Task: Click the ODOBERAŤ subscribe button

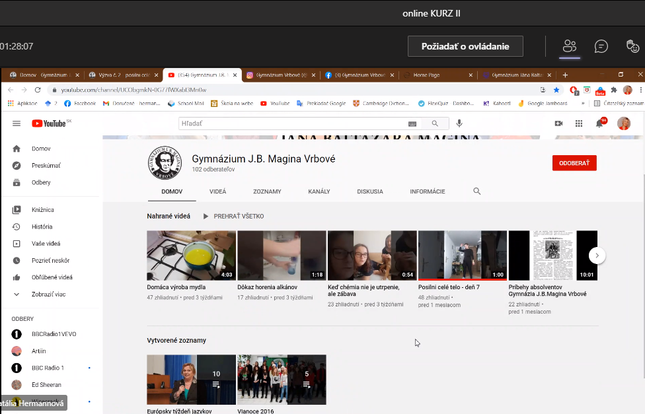Action: pos(574,163)
